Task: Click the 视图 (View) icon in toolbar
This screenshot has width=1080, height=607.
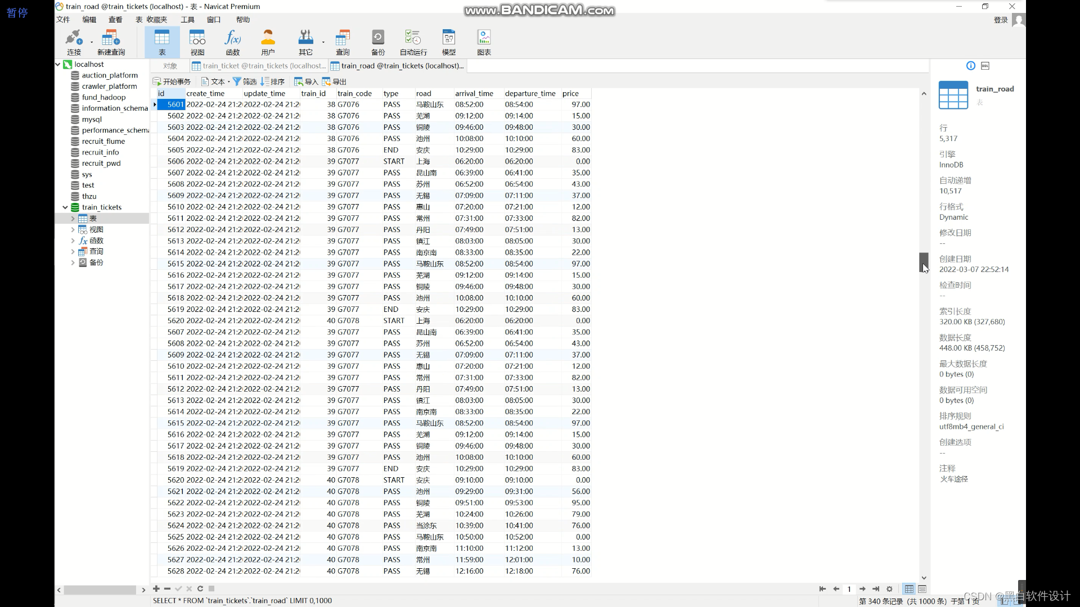Action: click(x=197, y=42)
